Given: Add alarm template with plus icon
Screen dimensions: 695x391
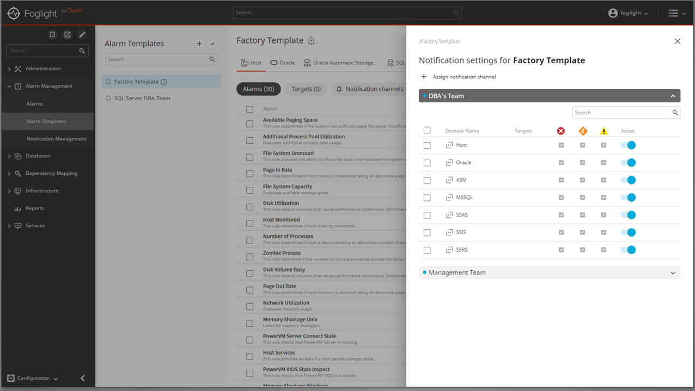Looking at the screenshot, I should pyautogui.click(x=199, y=44).
